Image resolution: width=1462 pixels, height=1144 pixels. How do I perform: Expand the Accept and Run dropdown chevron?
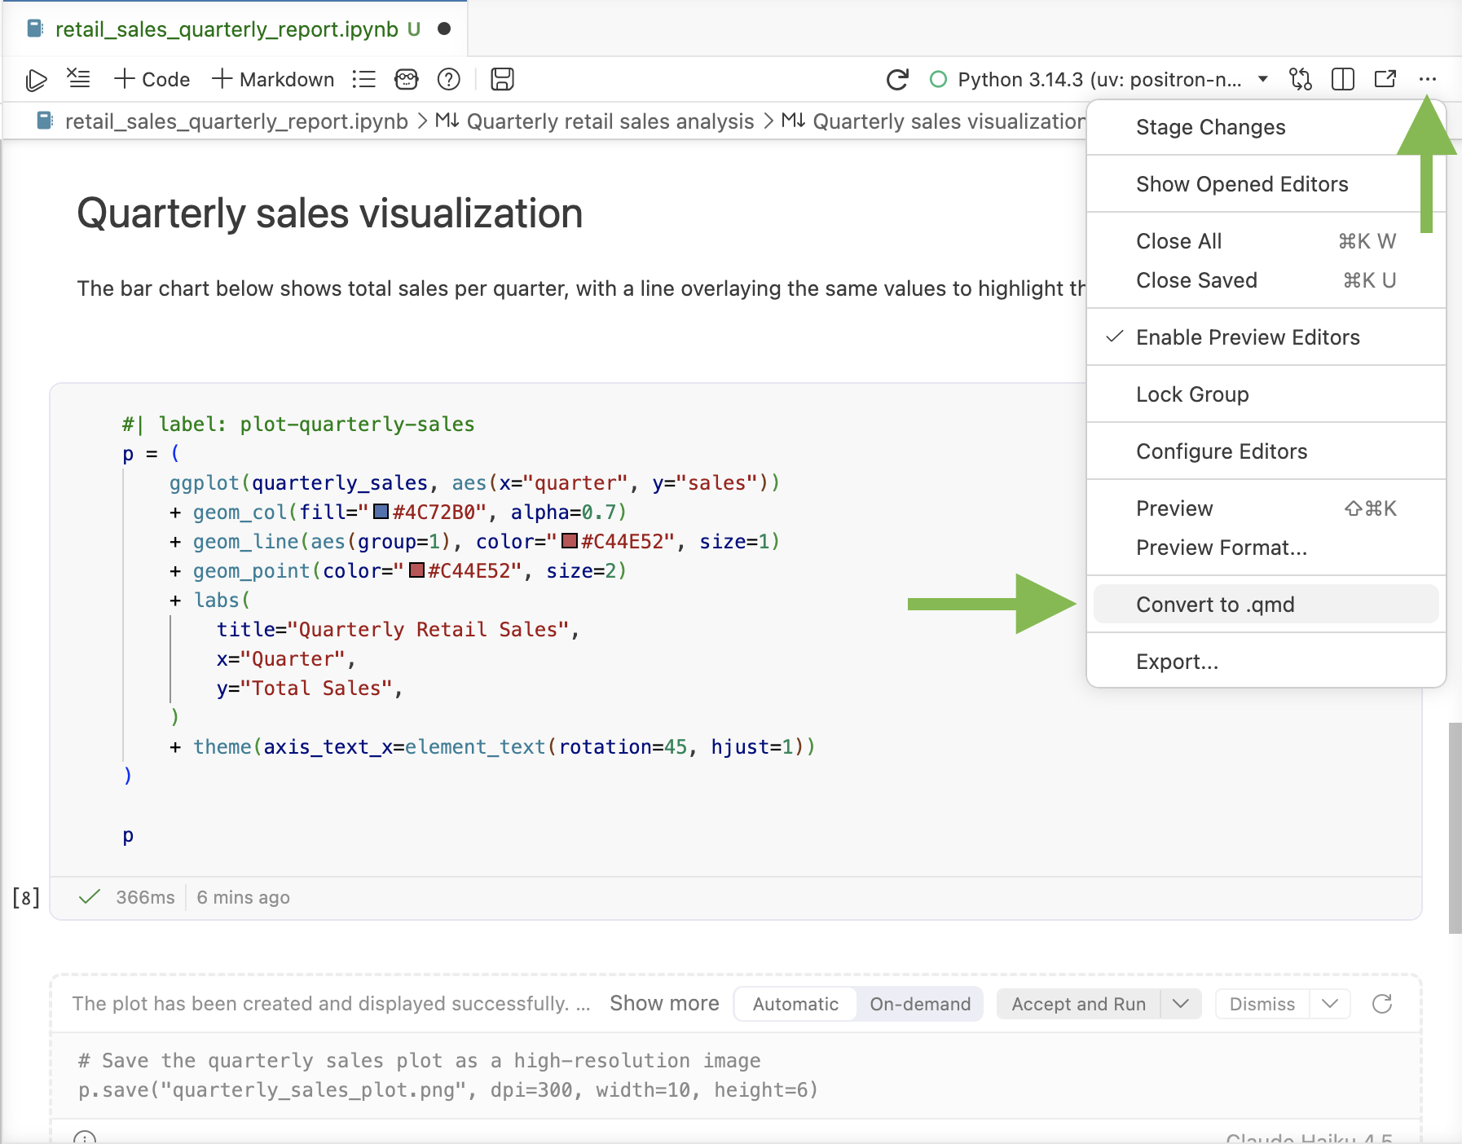(x=1181, y=1004)
